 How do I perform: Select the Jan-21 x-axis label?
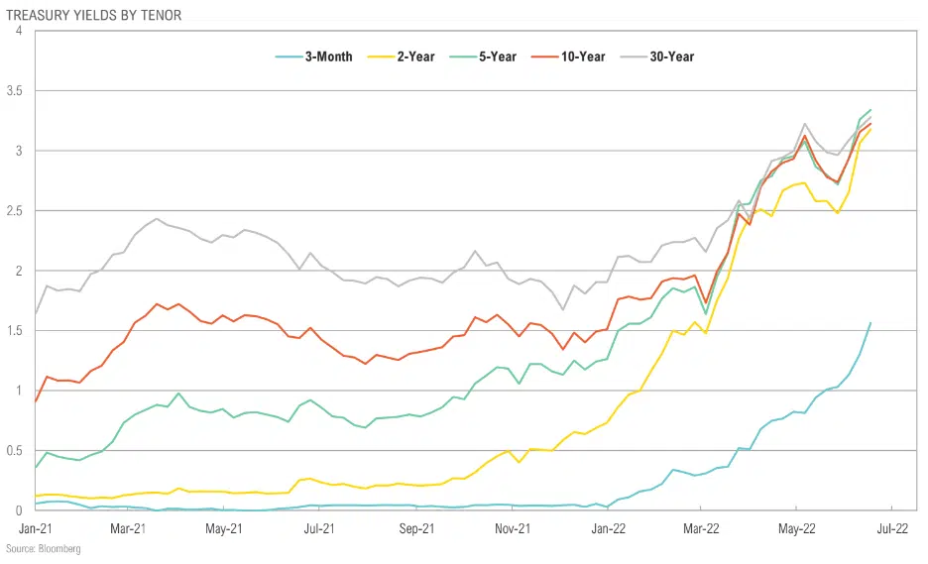click(x=35, y=528)
